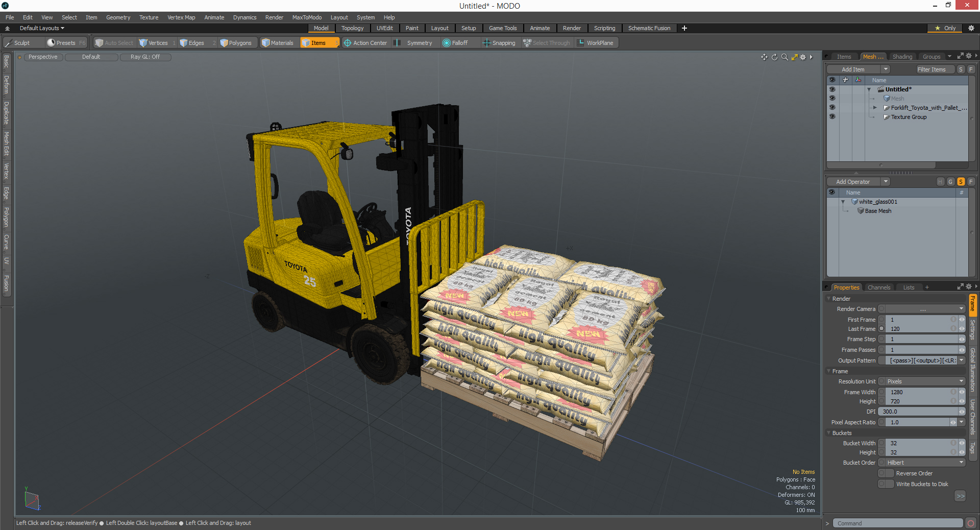Open the Add Operator dropdown arrow
The image size is (980, 530).
coord(886,182)
